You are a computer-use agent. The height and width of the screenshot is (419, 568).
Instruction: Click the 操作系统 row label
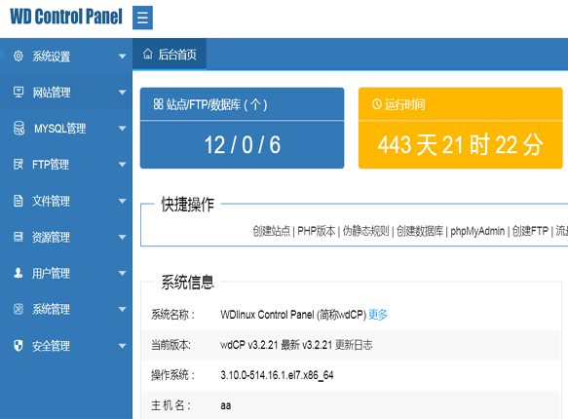(x=172, y=375)
